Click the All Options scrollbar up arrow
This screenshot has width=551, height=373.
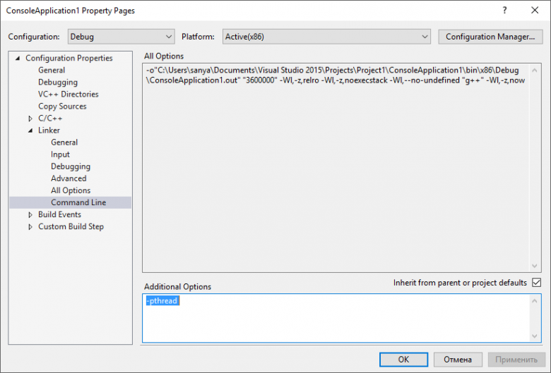tap(535, 71)
